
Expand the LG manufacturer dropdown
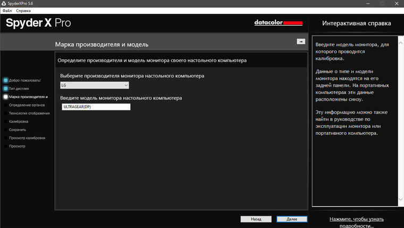pos(95,85)
